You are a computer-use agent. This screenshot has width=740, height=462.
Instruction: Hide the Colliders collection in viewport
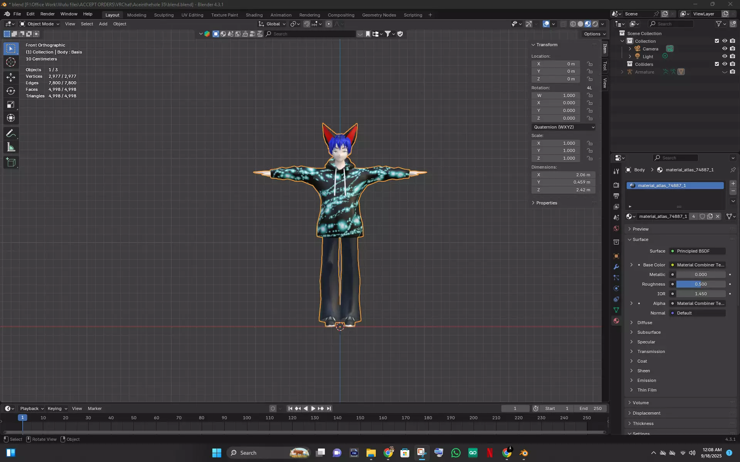coord(725,64)
